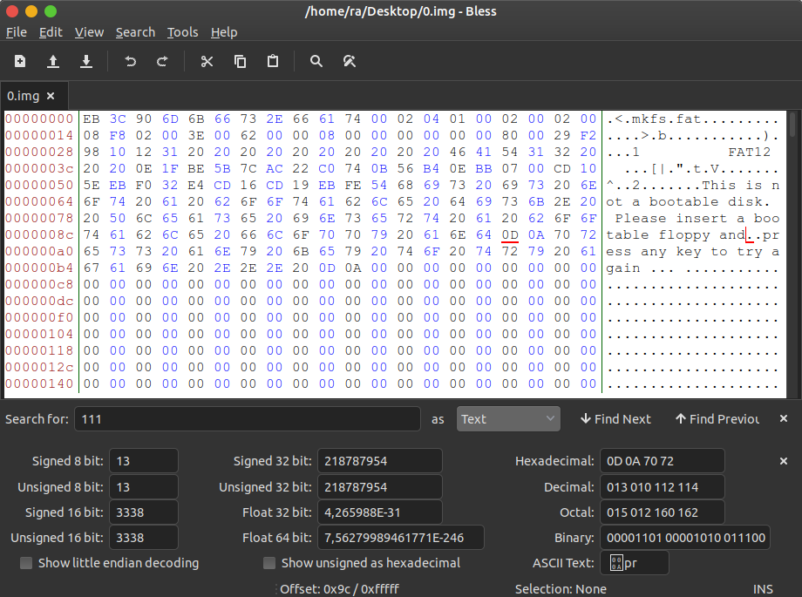
Task: Copy selection using toolbar icon
Action: pyautogui.click(x=240, y=62)
